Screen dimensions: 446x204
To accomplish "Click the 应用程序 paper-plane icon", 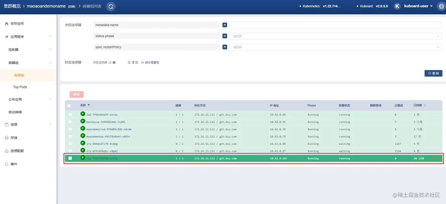I will (x=6, y=37).
